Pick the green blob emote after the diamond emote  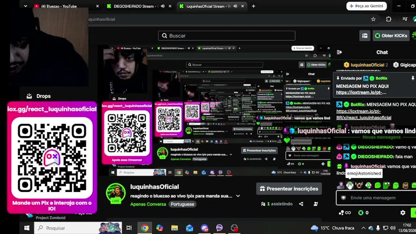pos(378,186)
